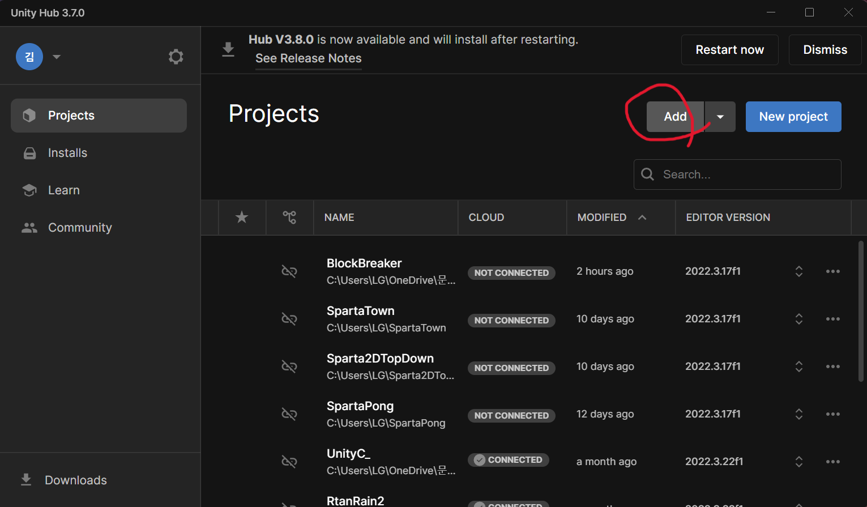867x507 pixels.
Task: Change SpartaTown's editor version selector
Action: pos(799,319)
